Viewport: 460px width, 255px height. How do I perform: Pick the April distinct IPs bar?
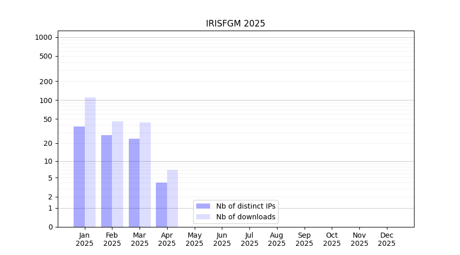click(162, 205)
